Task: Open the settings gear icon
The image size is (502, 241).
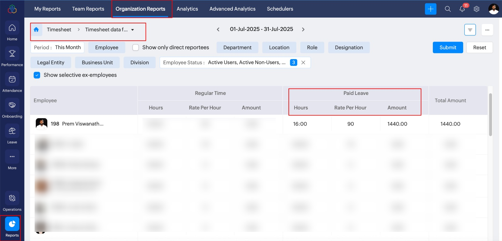Action: 477,9
